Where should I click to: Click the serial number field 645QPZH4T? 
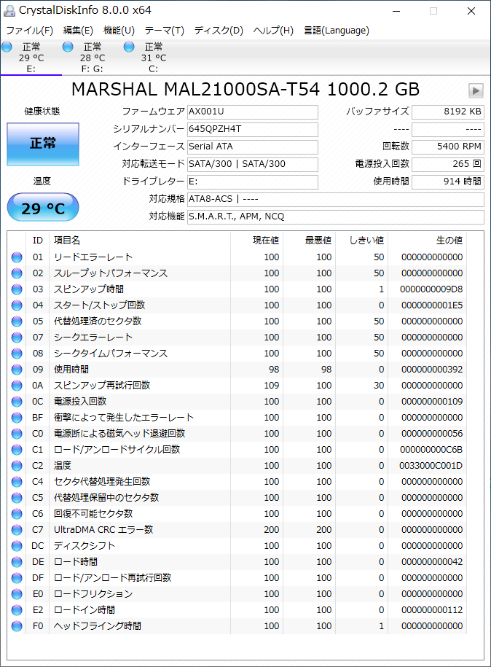point(253,129)
